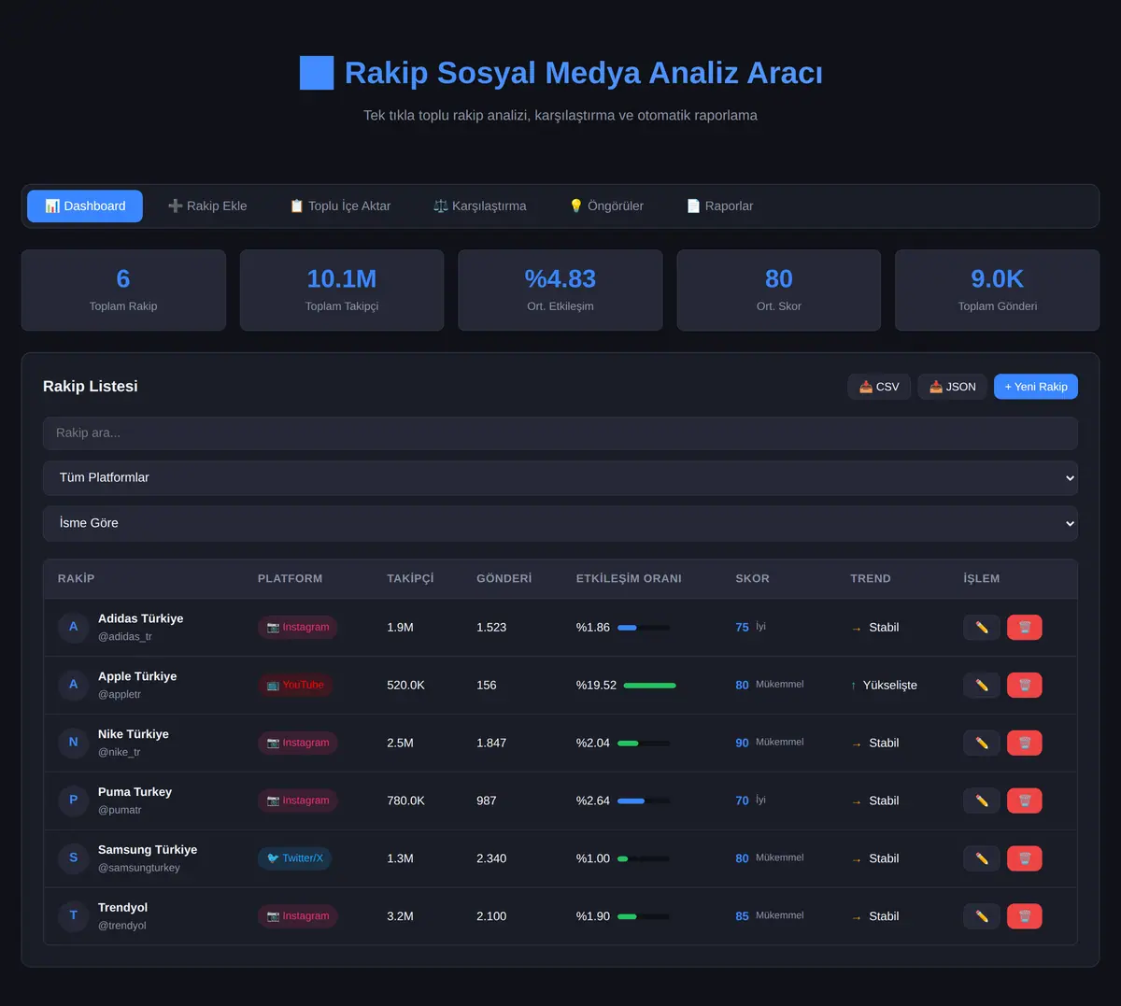
Task: Open the Tüm Platformlar platform filter
Action: [x=560, y=478]
